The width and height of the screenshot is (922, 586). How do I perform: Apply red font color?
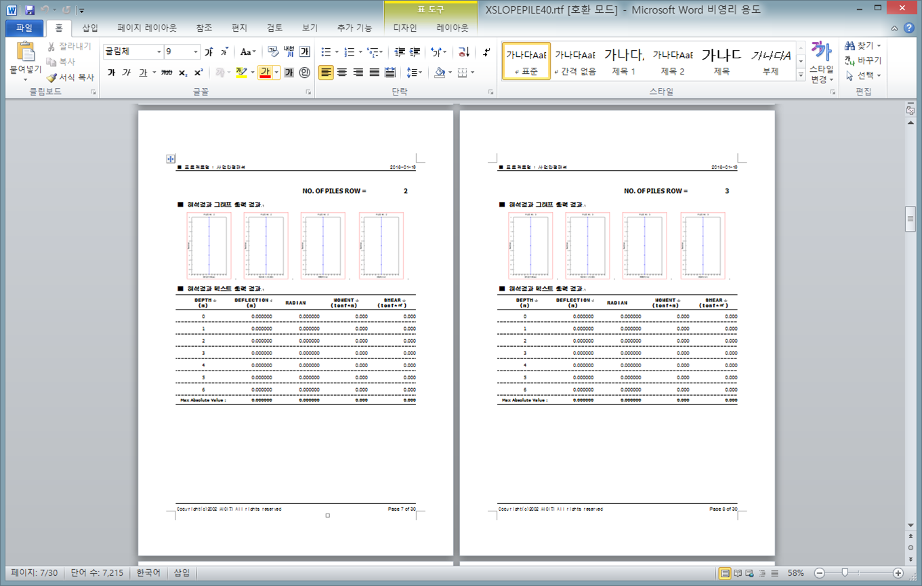coord(265,72)
